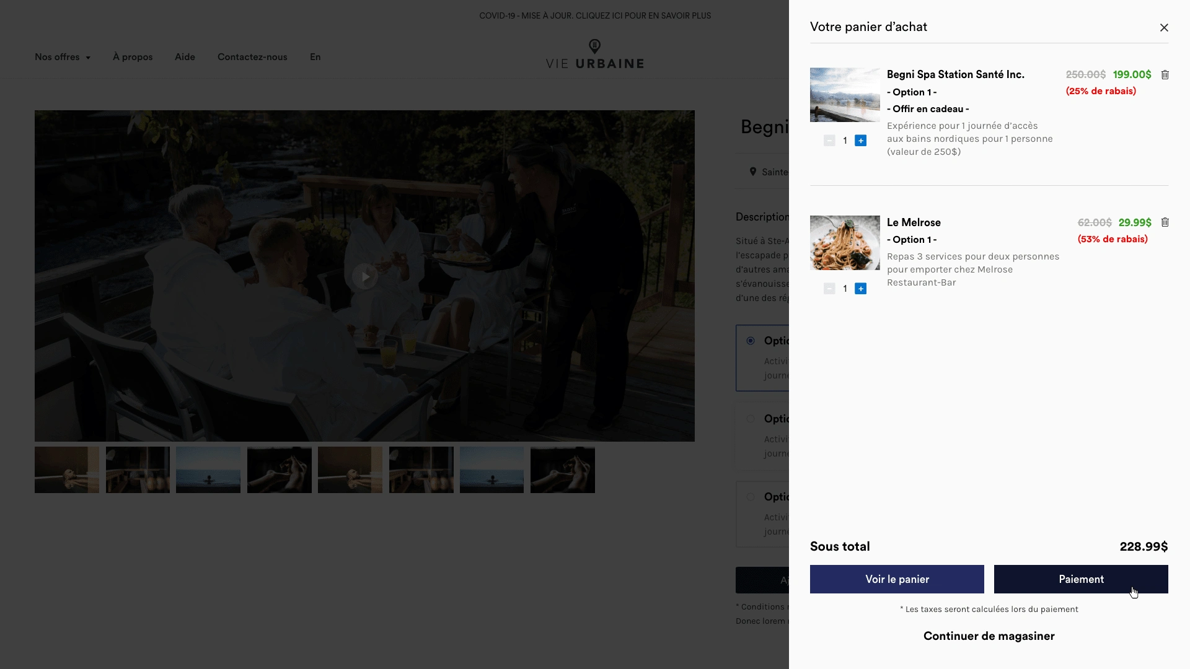Delete Begni Spa Station Santé item
Image resolution: width=1190 pixels, height=669 pixels.
click(x=1165, y=74)
